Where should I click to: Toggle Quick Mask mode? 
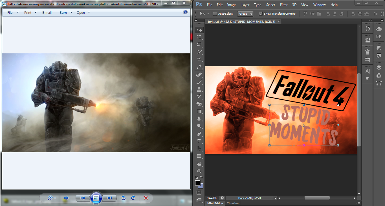199,193
